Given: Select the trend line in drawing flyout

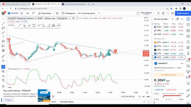Looking at the screenshot, I should tap(19, 26).
